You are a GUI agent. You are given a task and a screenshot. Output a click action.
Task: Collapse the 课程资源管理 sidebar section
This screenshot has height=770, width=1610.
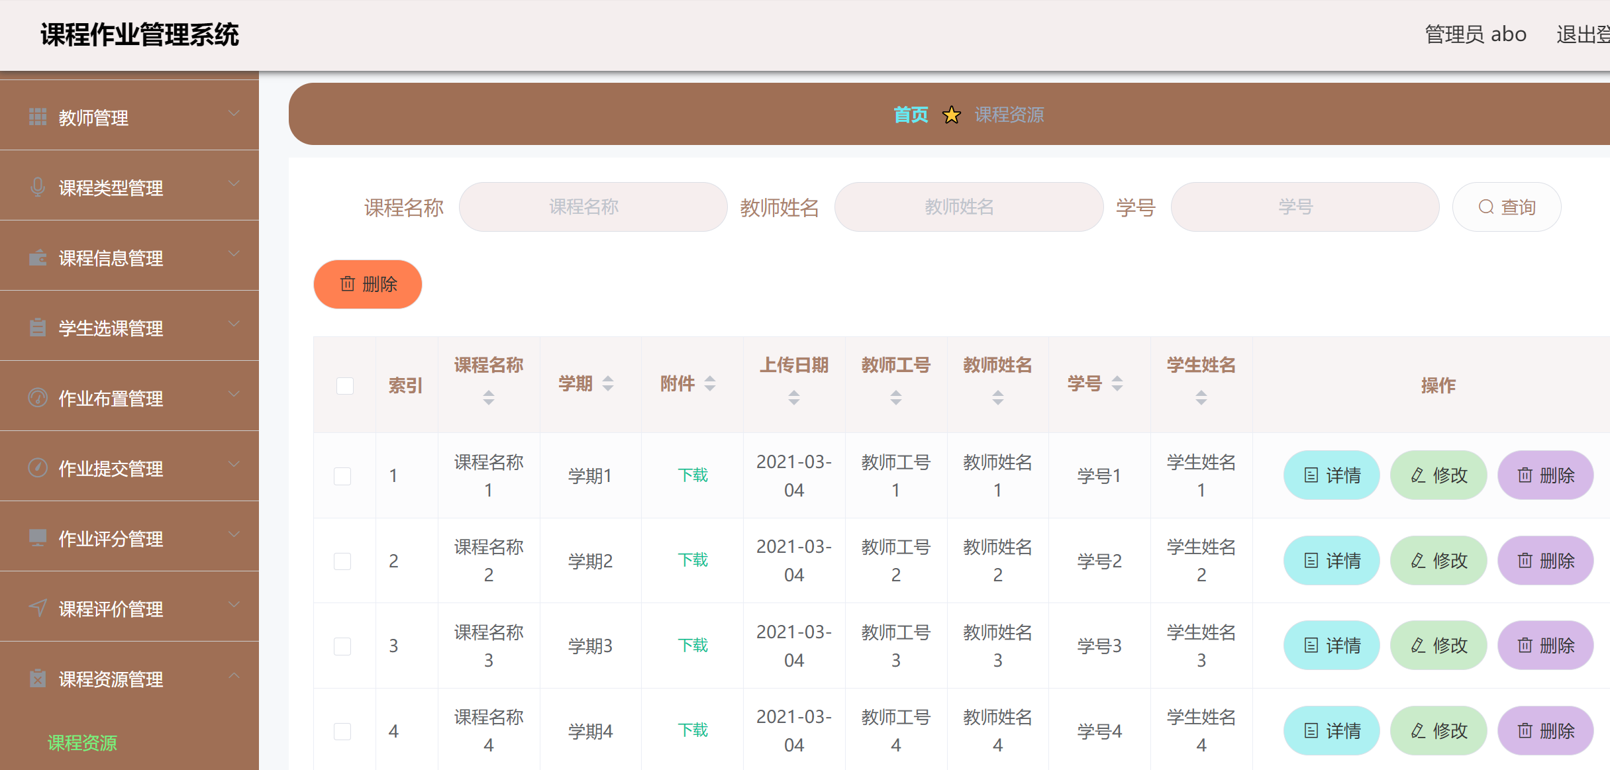(233, 675)
